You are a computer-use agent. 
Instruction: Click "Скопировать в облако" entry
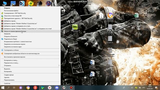click(x=11, y=50)
